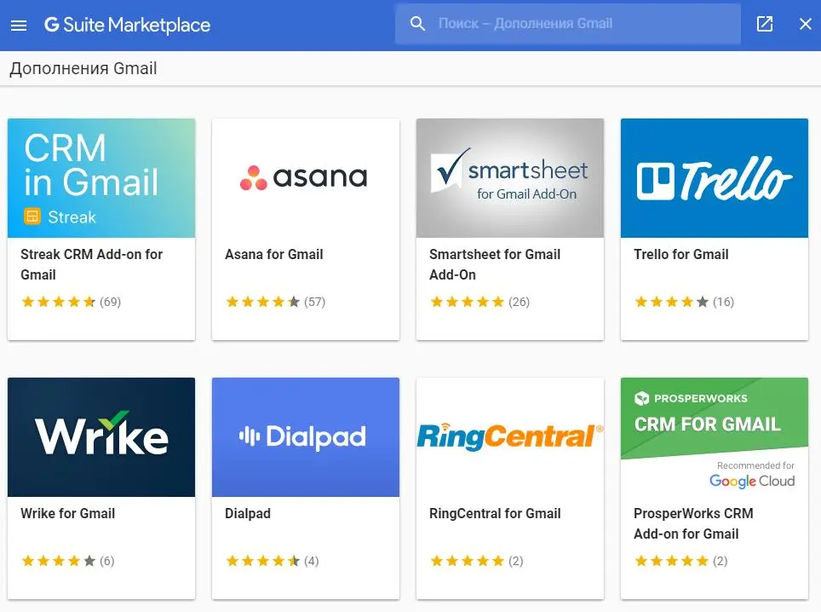Open the hamburger main menu
Screen dimensions: 821x612
click(19, 26)
